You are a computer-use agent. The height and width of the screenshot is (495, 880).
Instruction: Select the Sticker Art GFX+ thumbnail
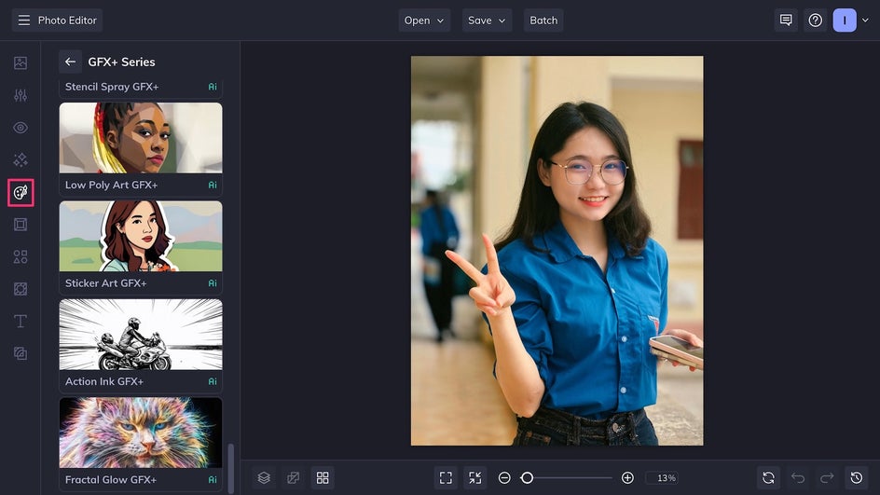141,236
